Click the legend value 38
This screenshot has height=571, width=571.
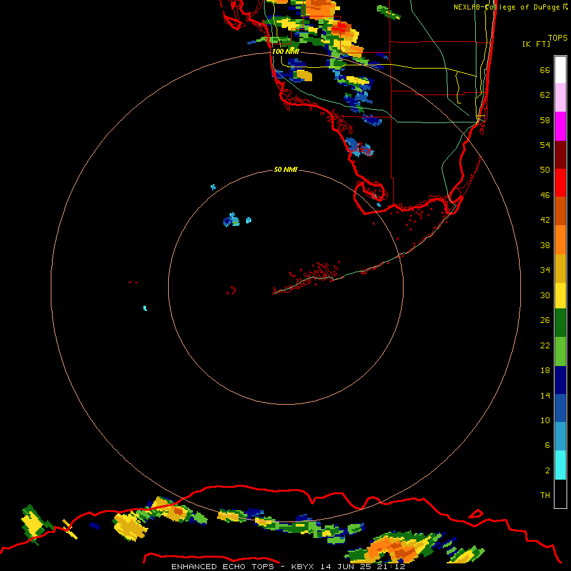pyautogui.click(x=545, y=245)
